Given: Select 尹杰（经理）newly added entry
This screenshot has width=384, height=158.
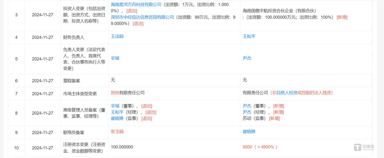Looking at the screenshot, I should point(247,112).
